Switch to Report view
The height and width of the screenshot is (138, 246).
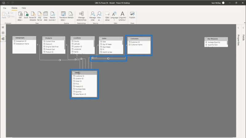[3, 27]
